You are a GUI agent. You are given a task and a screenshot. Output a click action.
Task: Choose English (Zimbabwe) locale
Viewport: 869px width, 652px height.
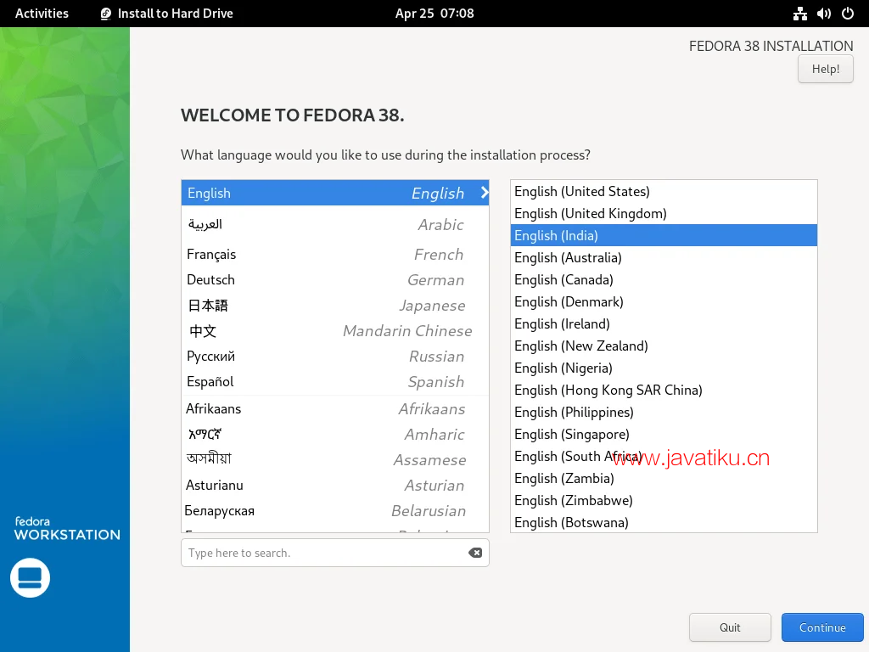coord(664,501)
